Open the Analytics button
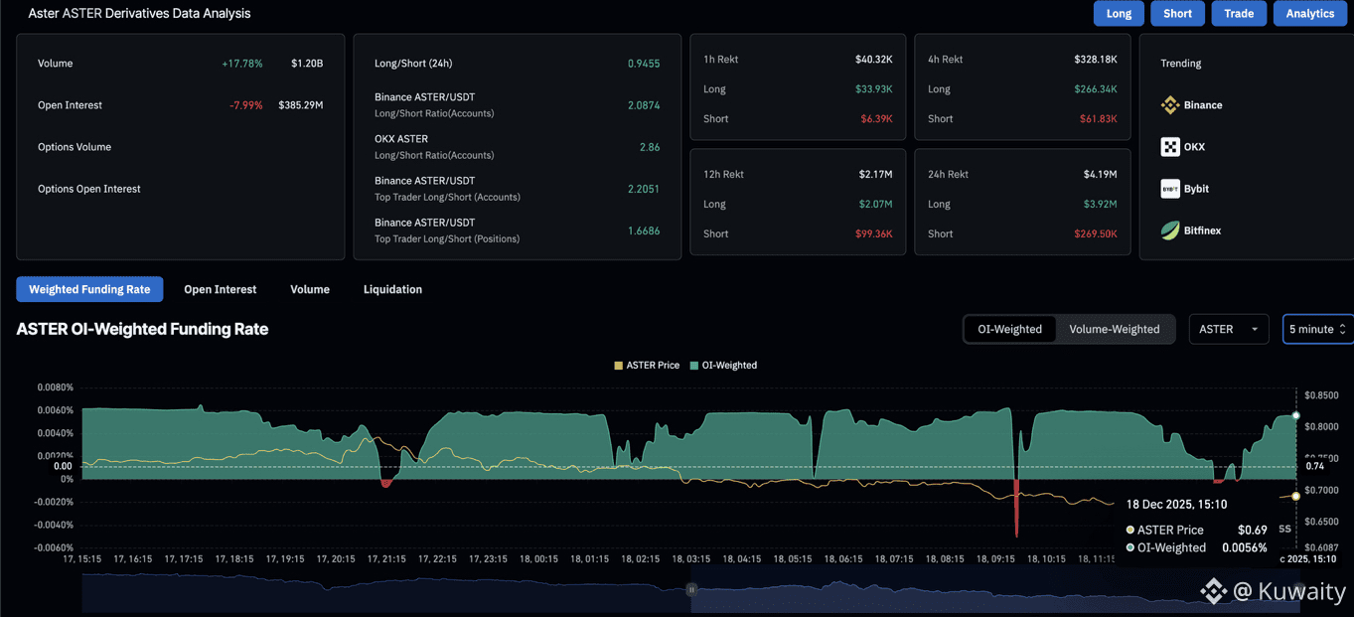 (x=1309, y=13)
